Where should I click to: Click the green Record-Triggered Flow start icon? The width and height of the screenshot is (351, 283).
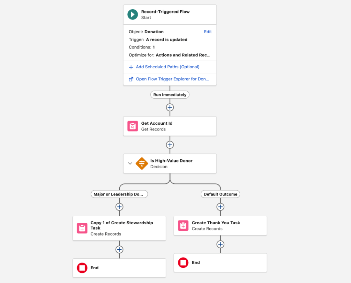pos(133,14)
